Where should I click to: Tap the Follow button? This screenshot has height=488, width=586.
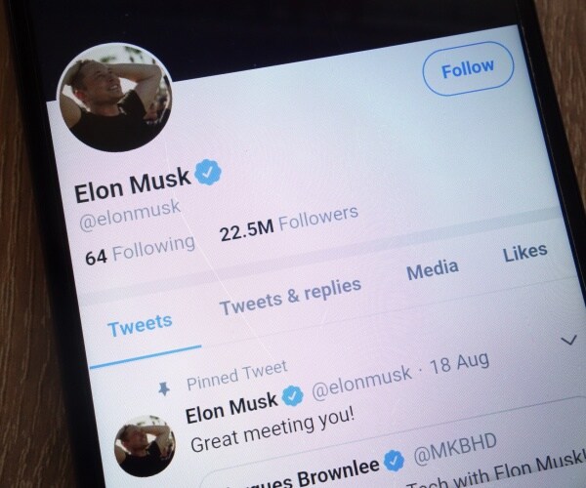click(468, 68)
